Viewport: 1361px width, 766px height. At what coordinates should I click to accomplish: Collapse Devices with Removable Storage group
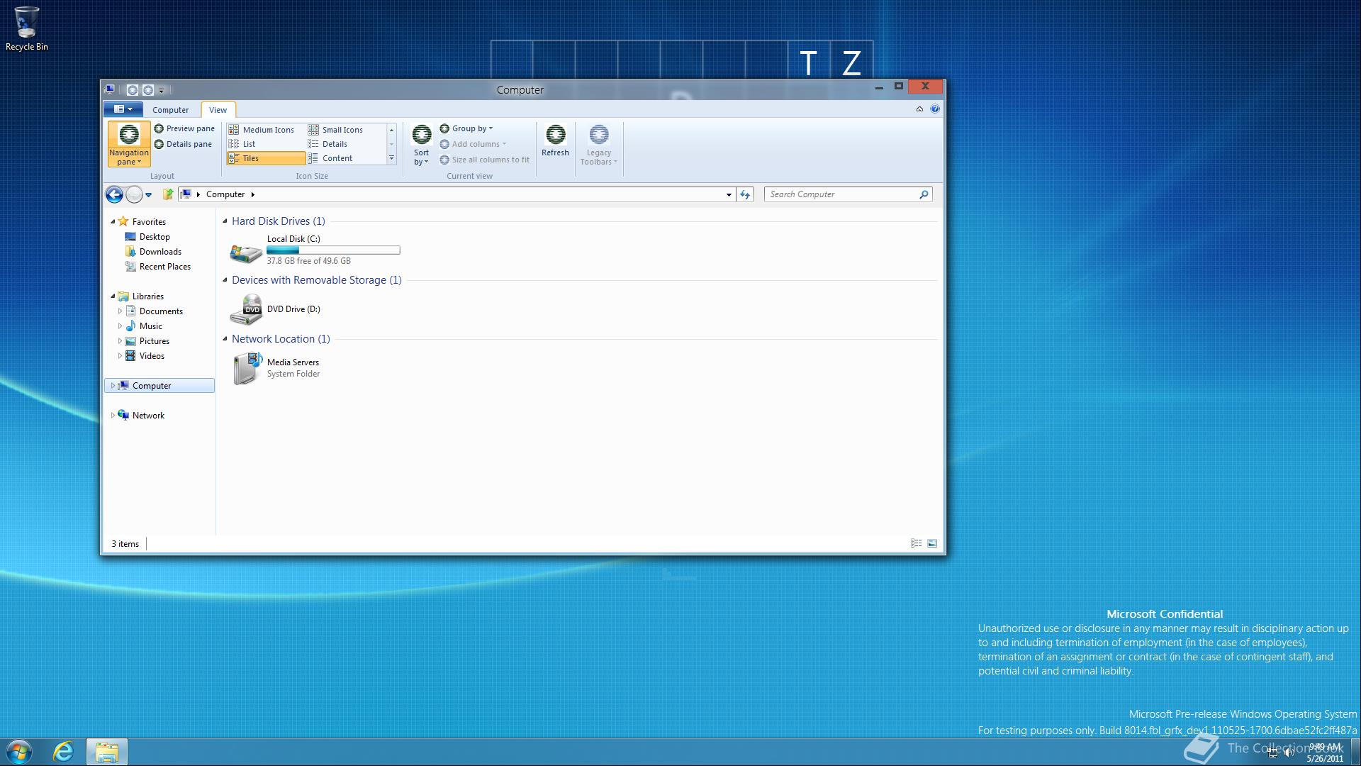225,280
